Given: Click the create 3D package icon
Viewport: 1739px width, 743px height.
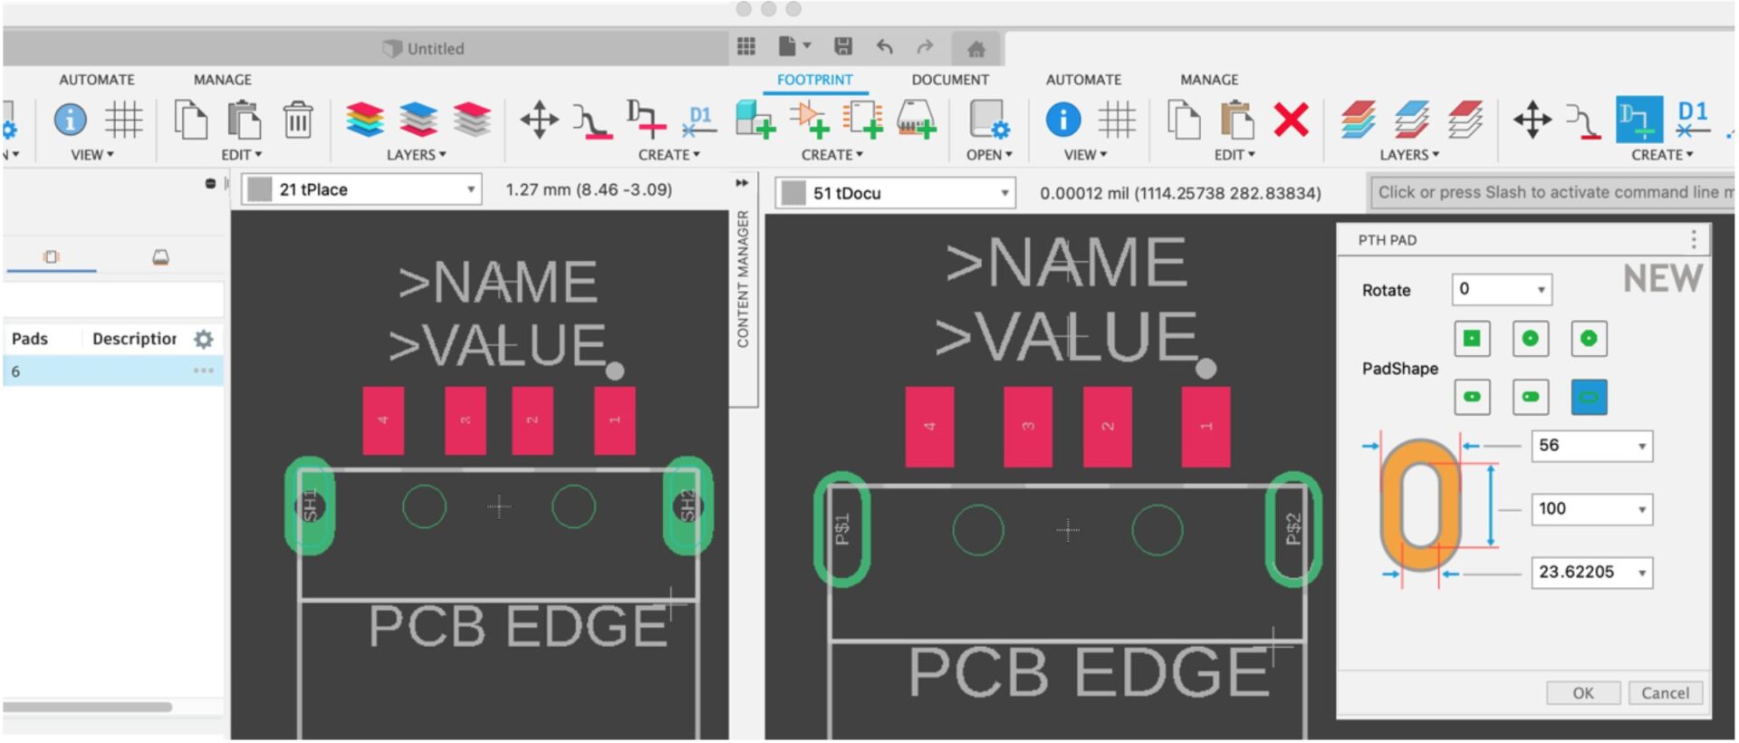Looking at the screenshot, I should [x=754, y=119].
